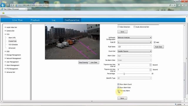Screen dimensions: 188x106
Task: Expand the Advance Set section
Action: [11, 72]
